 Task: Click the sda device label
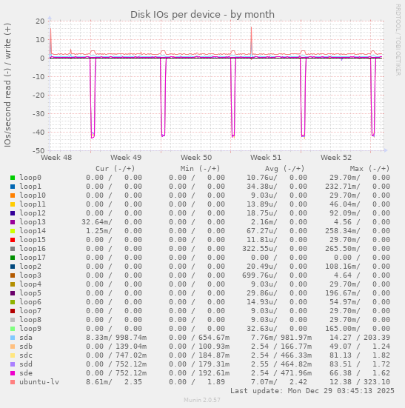click(x=26, y=338)
